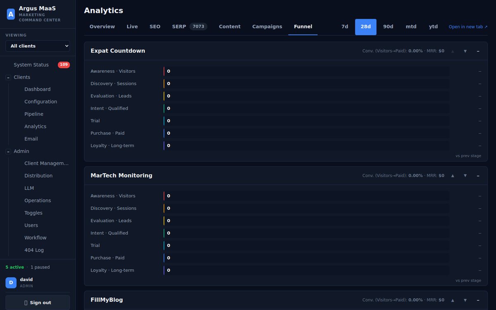Screen dimensions: 496x310
Task: Click the Argus MaaS logo icon
Action: pyautogui.click(x=11, y=14)
